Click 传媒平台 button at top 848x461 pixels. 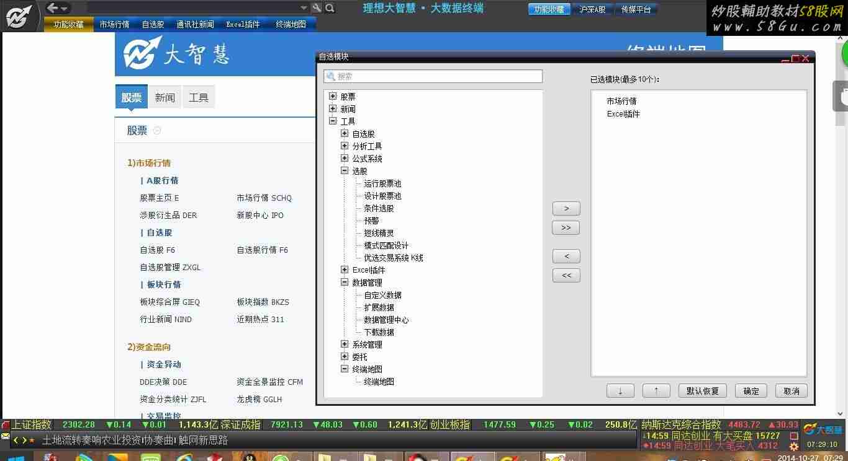coord(636,9)
